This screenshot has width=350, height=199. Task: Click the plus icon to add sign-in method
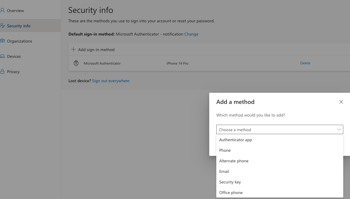tap(73, 49)
